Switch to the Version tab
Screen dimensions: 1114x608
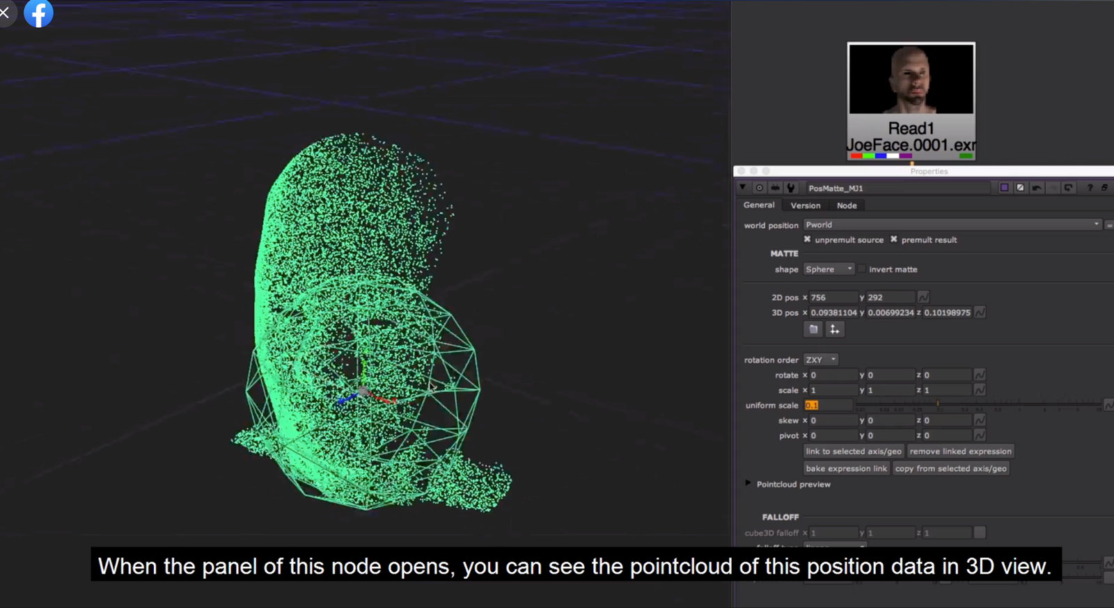805,205
